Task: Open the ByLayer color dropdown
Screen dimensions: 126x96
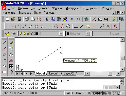Action: [x=88, y=34]
